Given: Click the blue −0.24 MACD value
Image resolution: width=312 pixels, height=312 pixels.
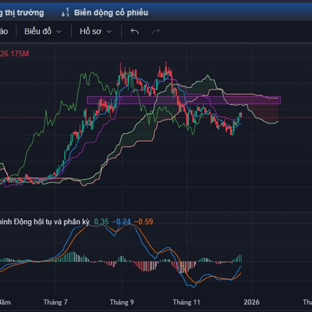Looking at the screenshot, I should tap(123, 222).
